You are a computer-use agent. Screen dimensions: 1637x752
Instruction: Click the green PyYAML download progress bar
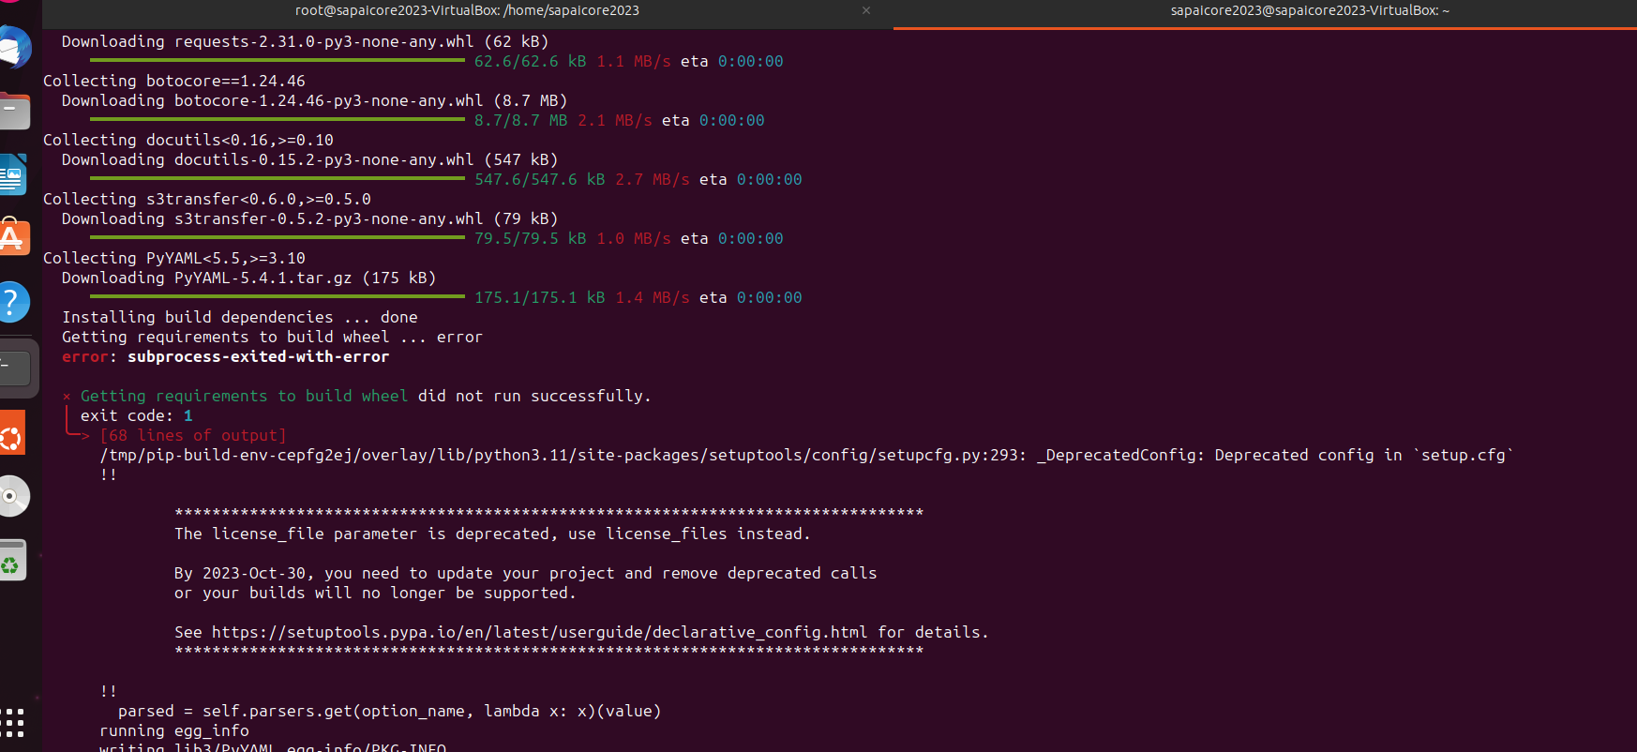click(277, 297)
